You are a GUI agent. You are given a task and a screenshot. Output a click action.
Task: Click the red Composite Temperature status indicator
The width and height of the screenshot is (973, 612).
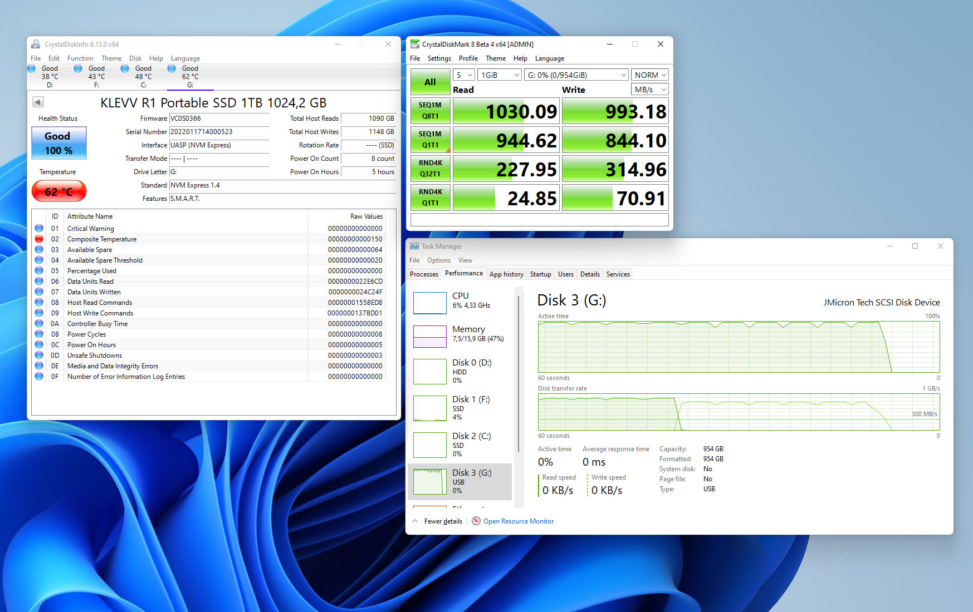(x=39, y=239)
